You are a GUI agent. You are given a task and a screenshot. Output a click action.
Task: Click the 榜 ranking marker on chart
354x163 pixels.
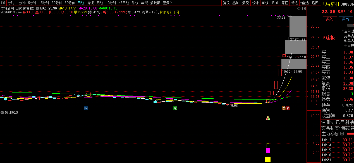pyautogui.click(x=284, y=108)
